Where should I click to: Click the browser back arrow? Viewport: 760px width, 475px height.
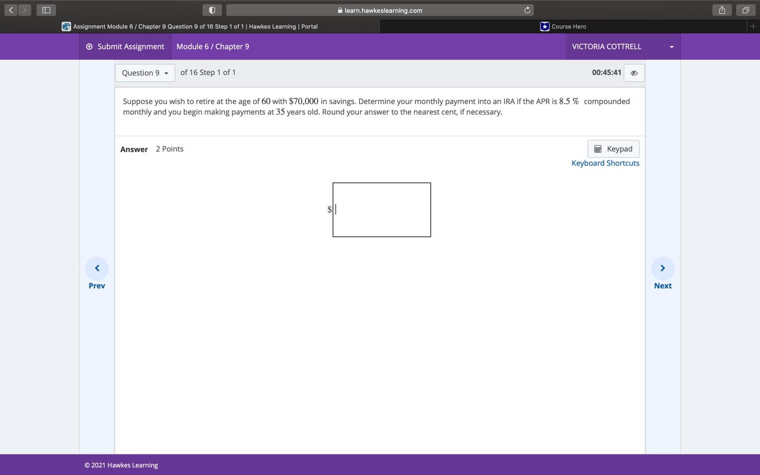tap(11, 9)
